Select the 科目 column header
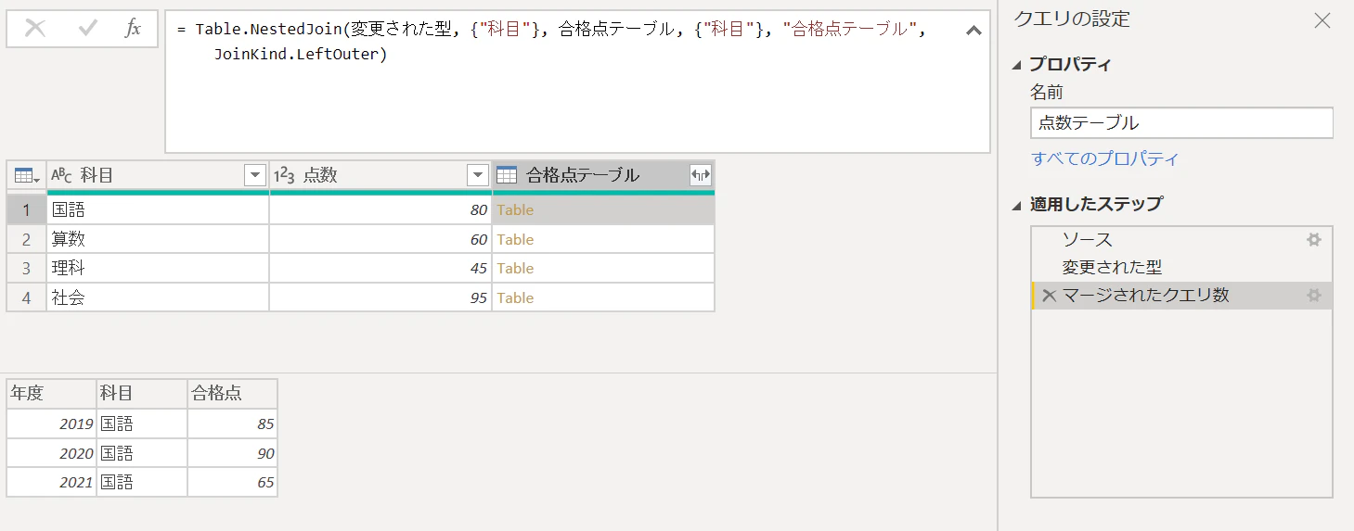The width and height of the screenshot is (1354, 531). [158, 175]
